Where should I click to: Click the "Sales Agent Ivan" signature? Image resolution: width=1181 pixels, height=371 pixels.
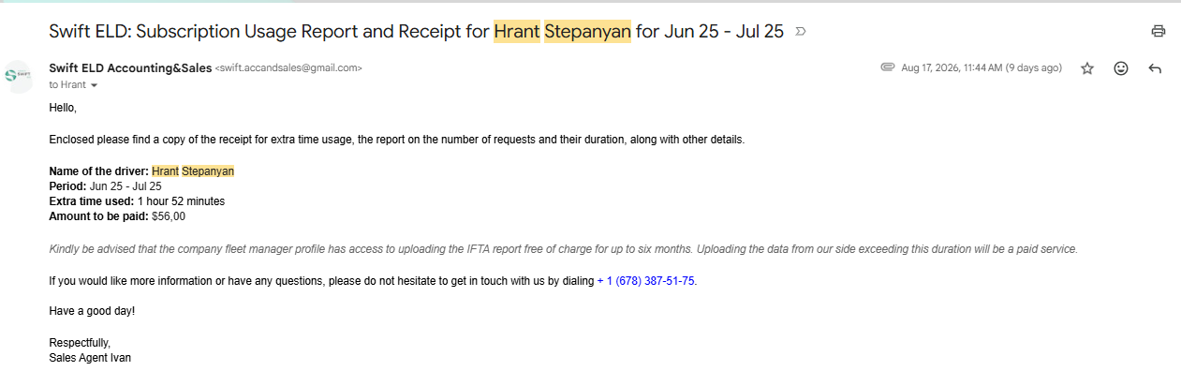tap(90, 358)
